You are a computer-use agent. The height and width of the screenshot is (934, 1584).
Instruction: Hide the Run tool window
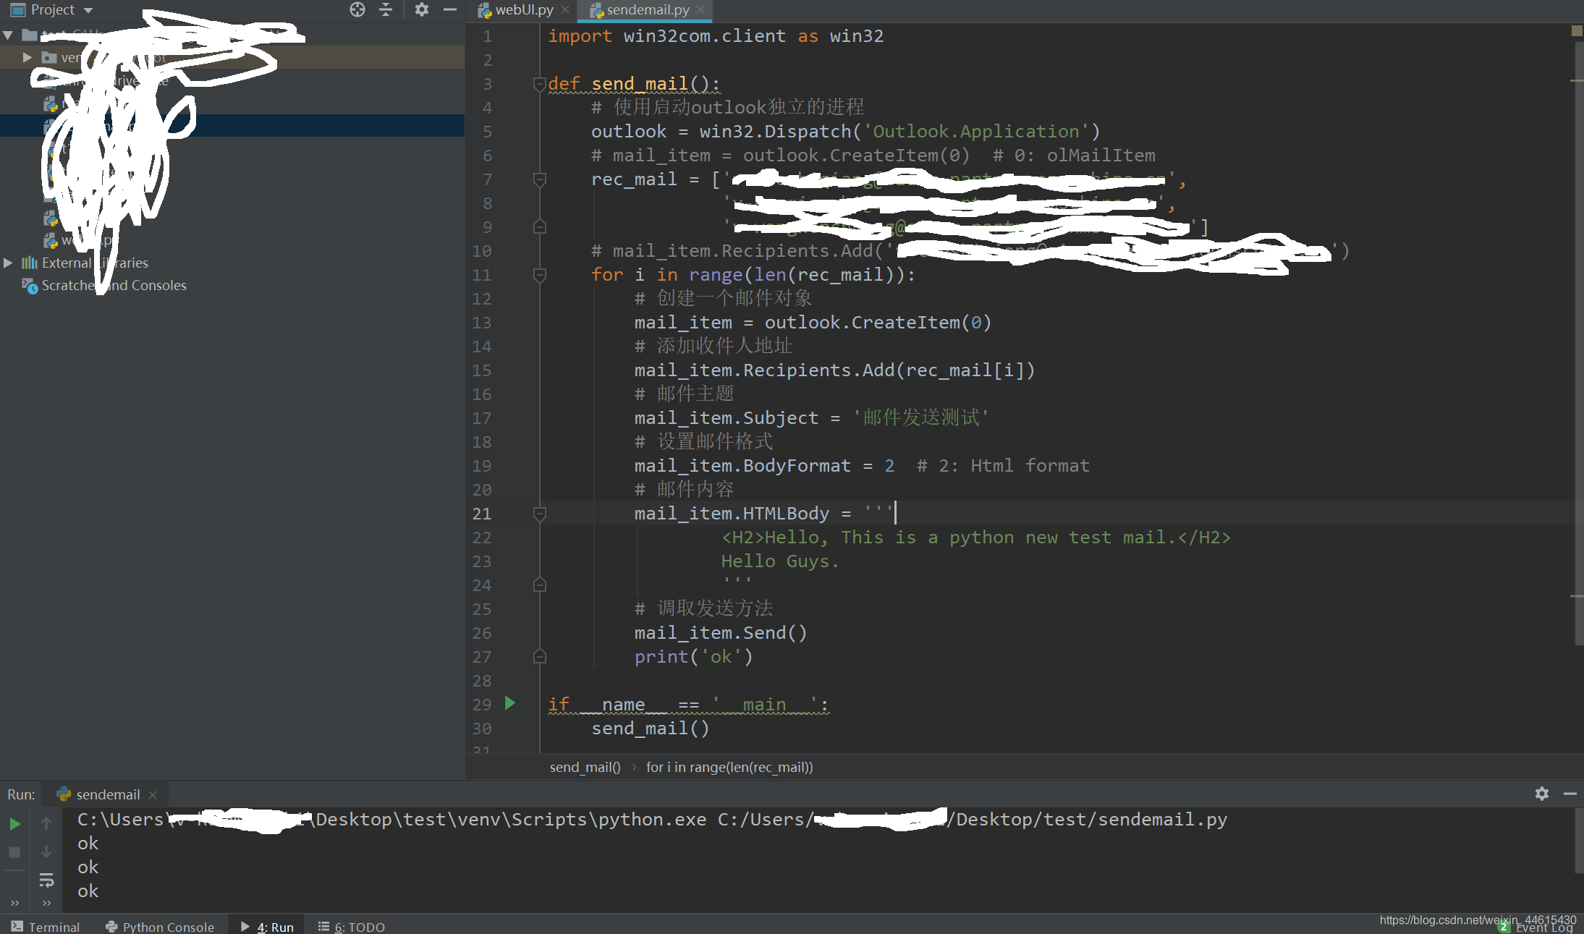pos(1570,794)
